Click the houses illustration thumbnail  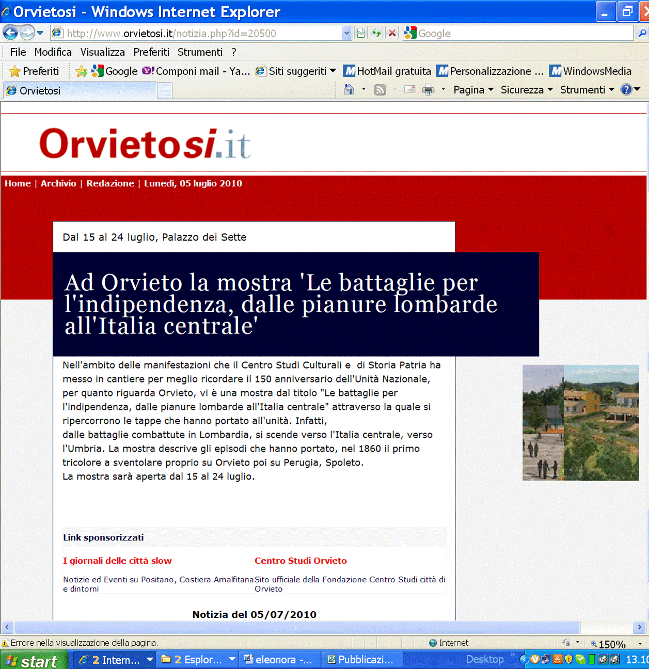click(580, 423)
